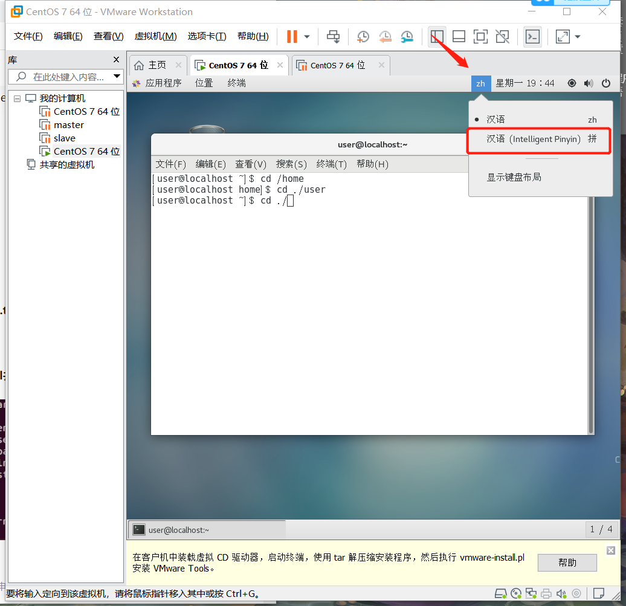Image resolution: width=626 pixels, height=606 pixels.
Task: Open the snapshot manager icon
Action: [407, 37]
